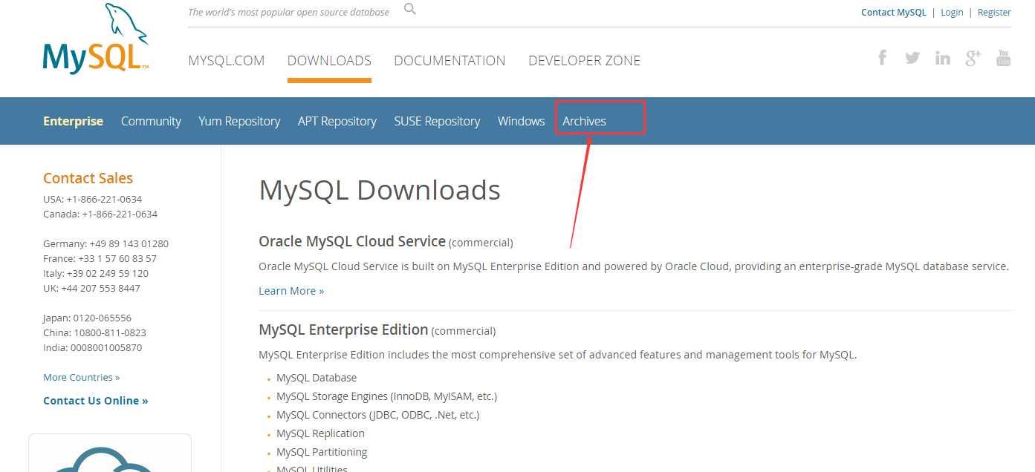Click the Italy phone number line
This screenshot has width=1035, height=472.
pos(96,273)
